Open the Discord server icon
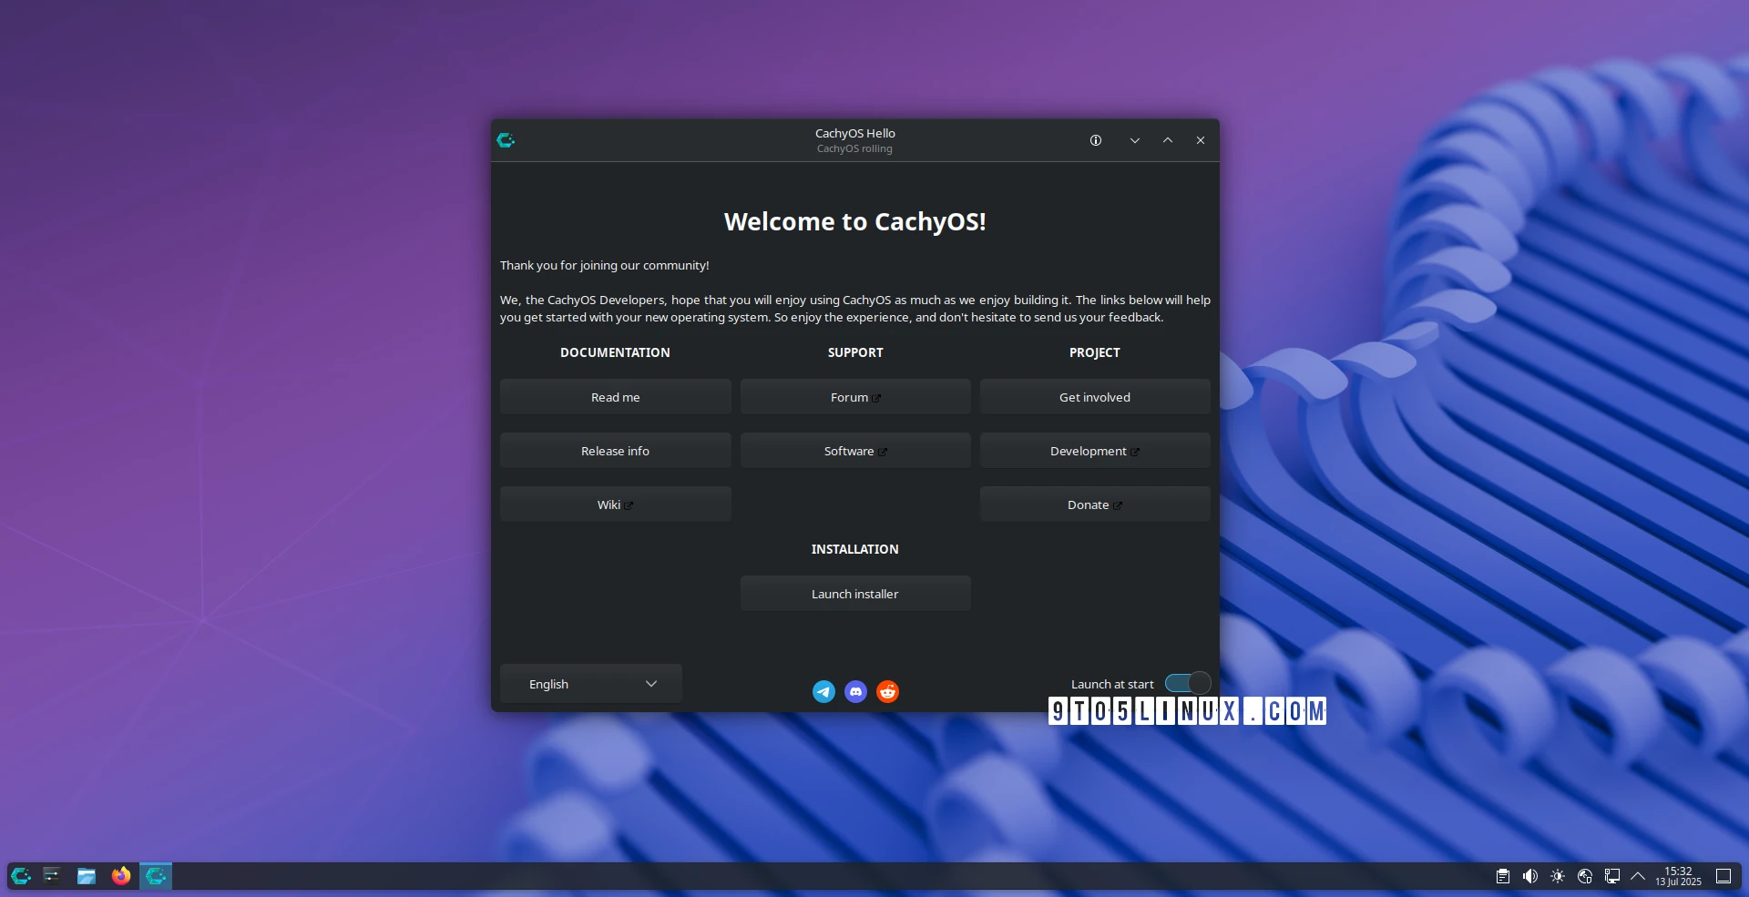This screenshot has width=1749, height=897. pos(855,692)
